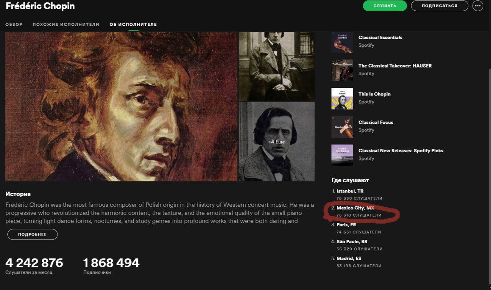The height and width of the screenshot is (290, 491).
Task: Click the green СЛУШАТЬ play button
Action: click(385, 6)
